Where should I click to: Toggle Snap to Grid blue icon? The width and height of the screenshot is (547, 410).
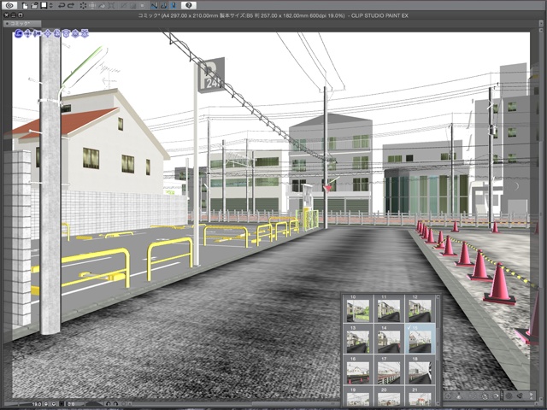[x=174, y=6]
